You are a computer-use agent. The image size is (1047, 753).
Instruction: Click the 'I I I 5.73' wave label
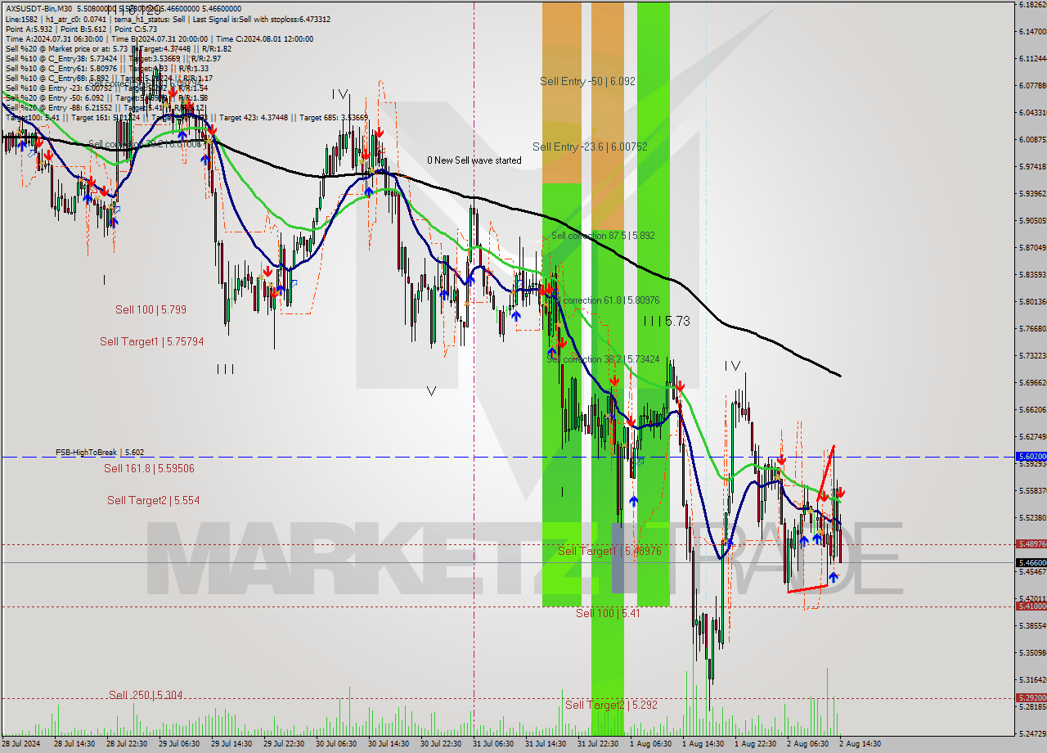coord(666,322)
